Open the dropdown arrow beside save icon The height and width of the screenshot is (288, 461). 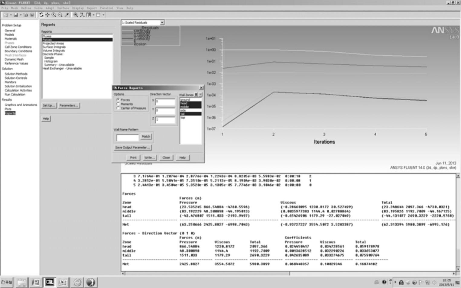tap(21, 15)
